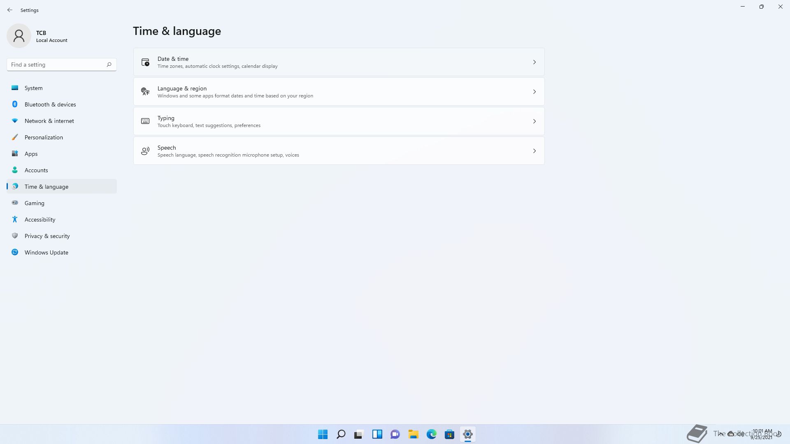Expand the Speech chevron arrow

click(534, 151)
